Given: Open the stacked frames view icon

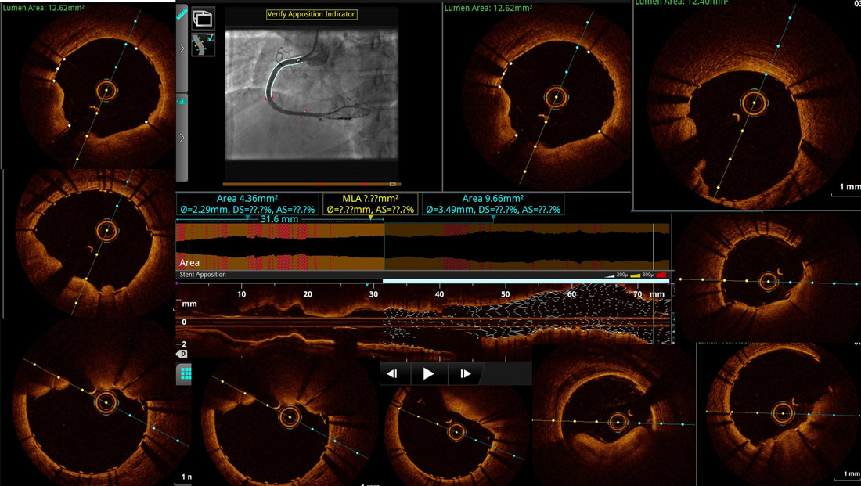Looking at the screenshot, I should 203,17.
